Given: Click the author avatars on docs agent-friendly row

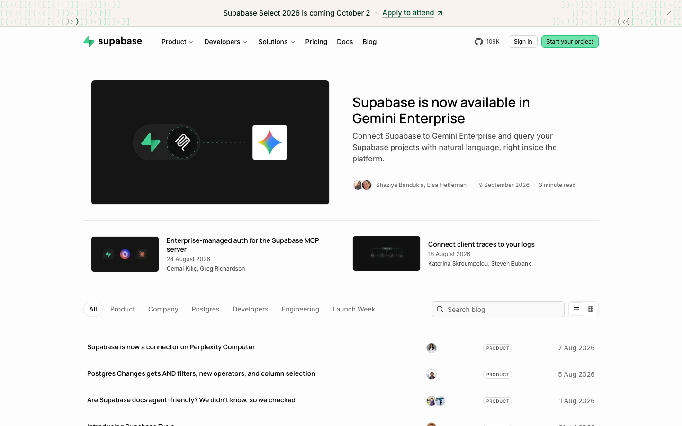Looking at the screenshot, I should coord(436,401).
